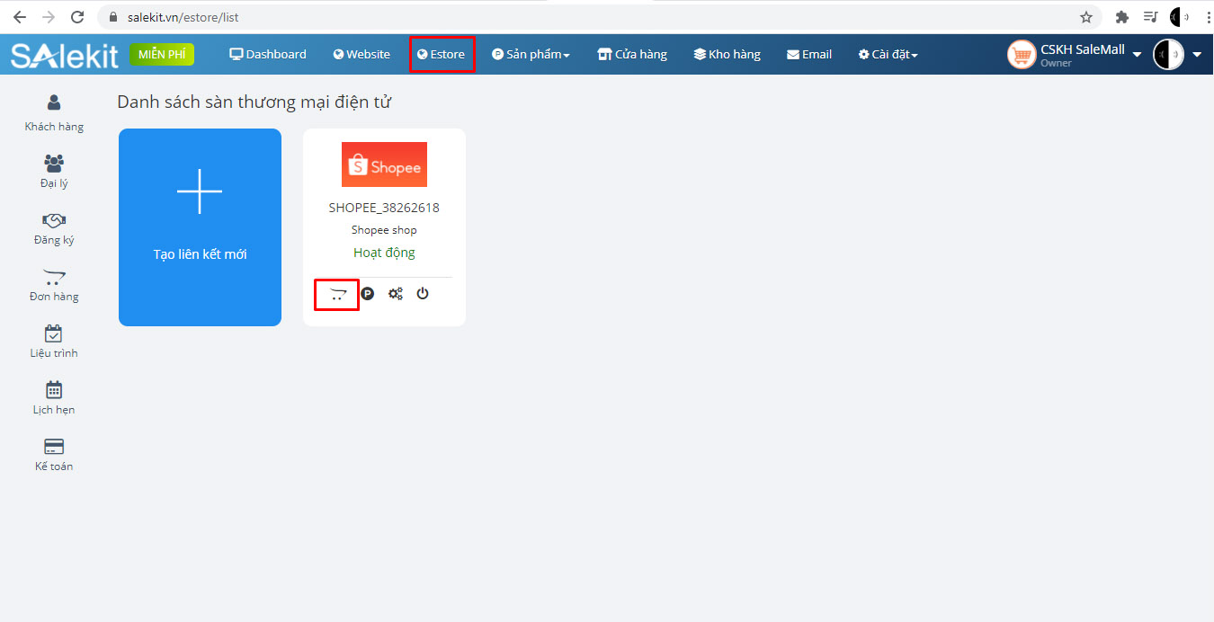This screenshot has height=622, width=1214.
Task: Toggle the Shopee connection power icon
Action: tap(423, 293)
